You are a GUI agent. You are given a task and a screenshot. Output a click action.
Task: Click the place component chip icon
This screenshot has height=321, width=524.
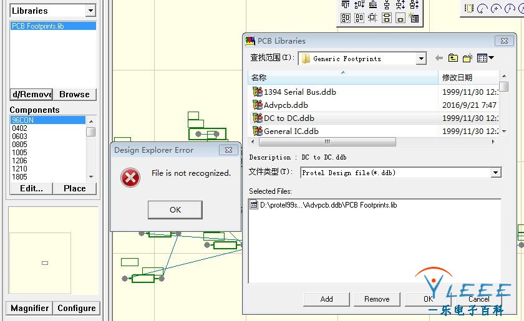(469, 8)
